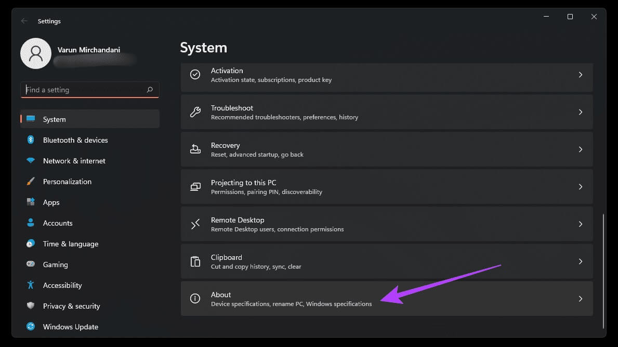
Task: Click the Find a setting search box
Action: (90, 90)
